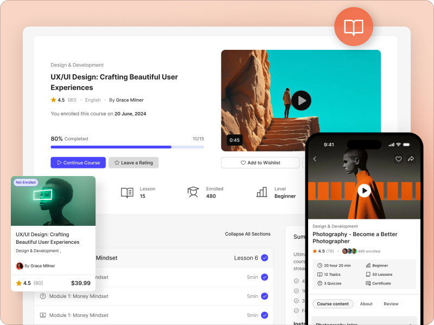Click the Continue Course button
The image size is (434, 325).
78,162
